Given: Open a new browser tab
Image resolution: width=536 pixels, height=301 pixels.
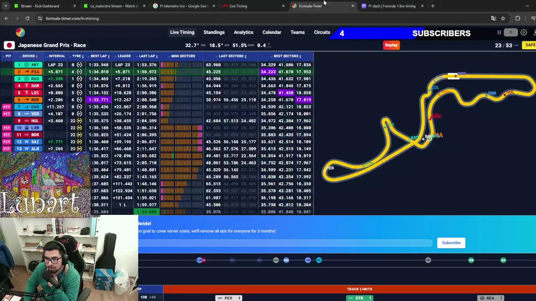Looking at the screenshot, I should (x=433, y=6).
